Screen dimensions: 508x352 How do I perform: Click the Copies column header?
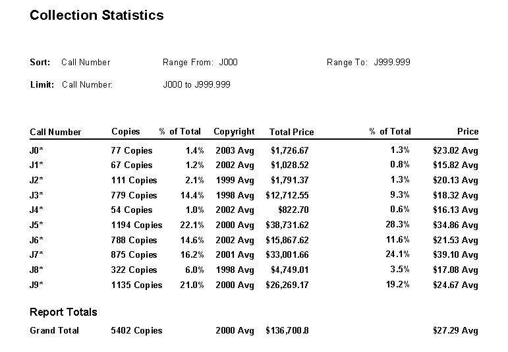[x=125, y=131]
